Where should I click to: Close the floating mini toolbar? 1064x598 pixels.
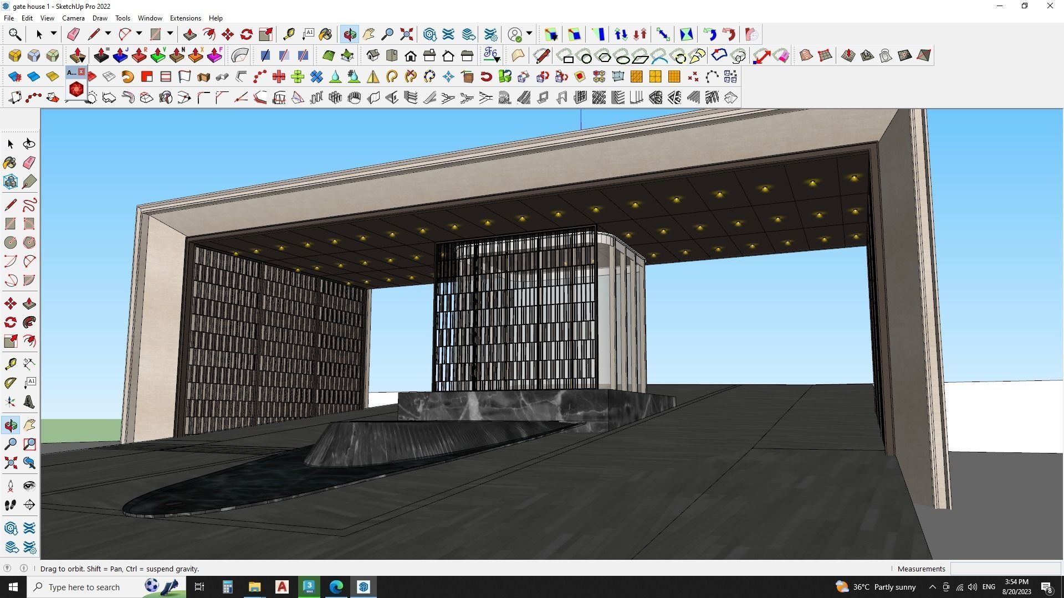click(x=81, y=71)
